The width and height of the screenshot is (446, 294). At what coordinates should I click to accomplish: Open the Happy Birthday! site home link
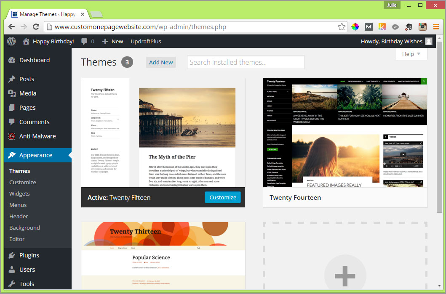point(48,42)
